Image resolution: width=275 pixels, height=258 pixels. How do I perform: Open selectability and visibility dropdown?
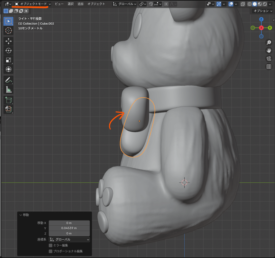pyautogui.click(x=211, y=4)
